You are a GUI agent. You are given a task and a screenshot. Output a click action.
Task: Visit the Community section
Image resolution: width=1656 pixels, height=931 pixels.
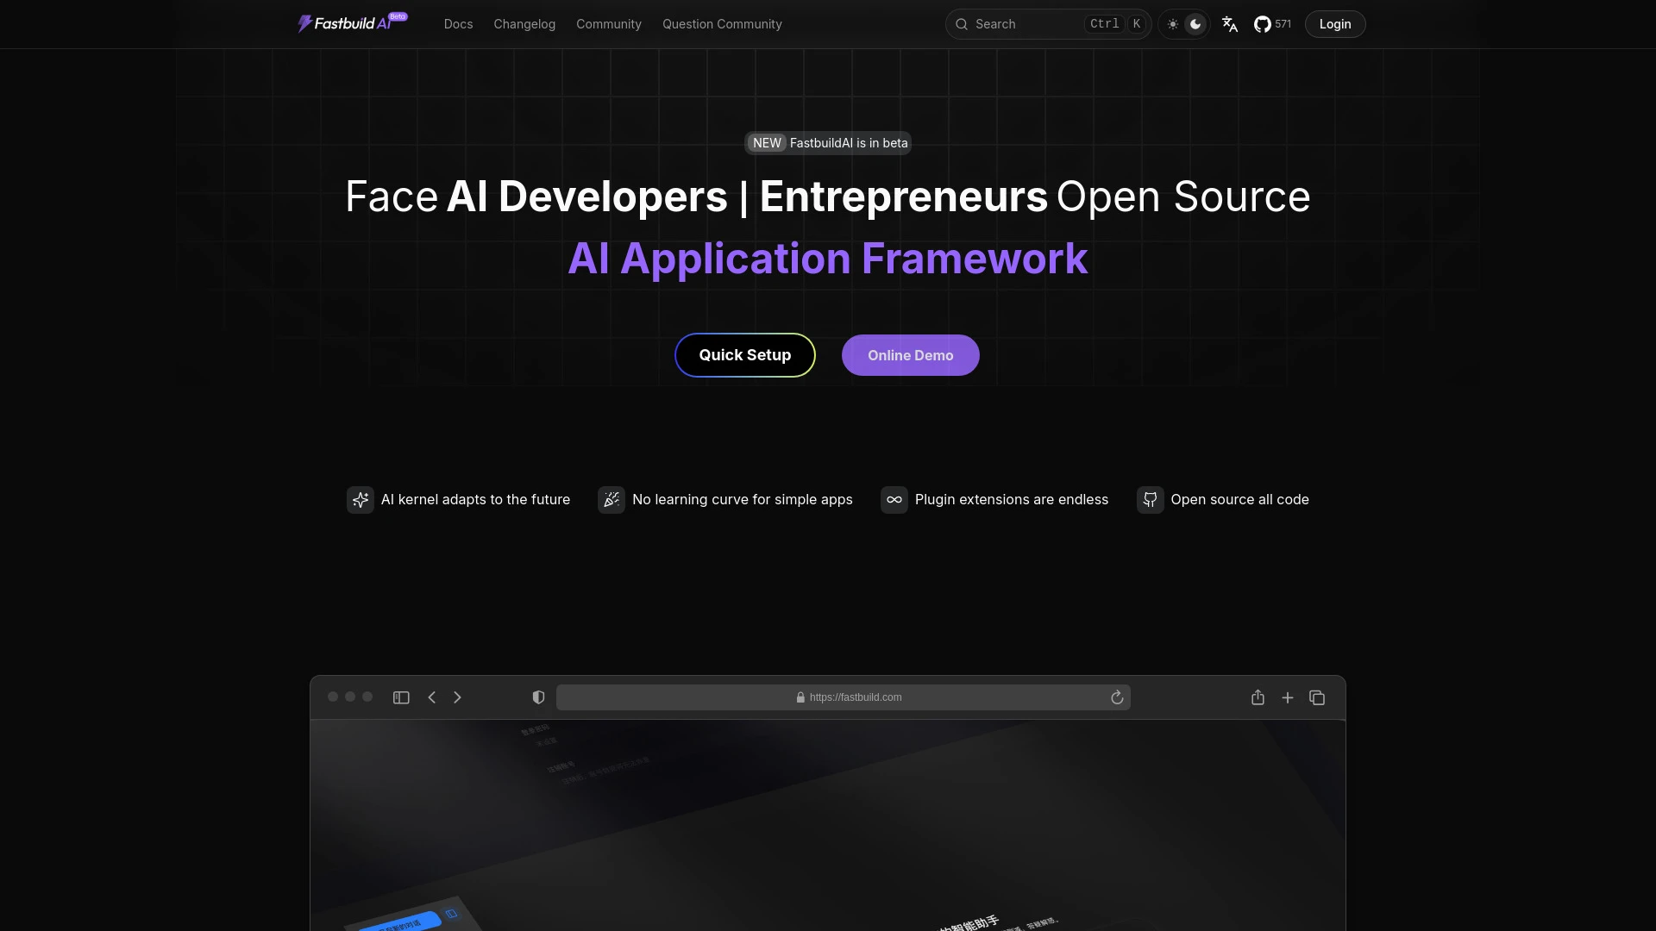tap(608, 24)
